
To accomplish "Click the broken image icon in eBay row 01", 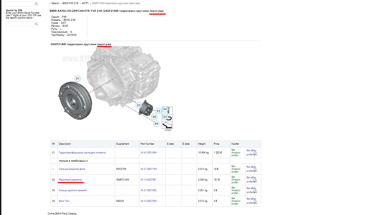I will coord(255,154).
